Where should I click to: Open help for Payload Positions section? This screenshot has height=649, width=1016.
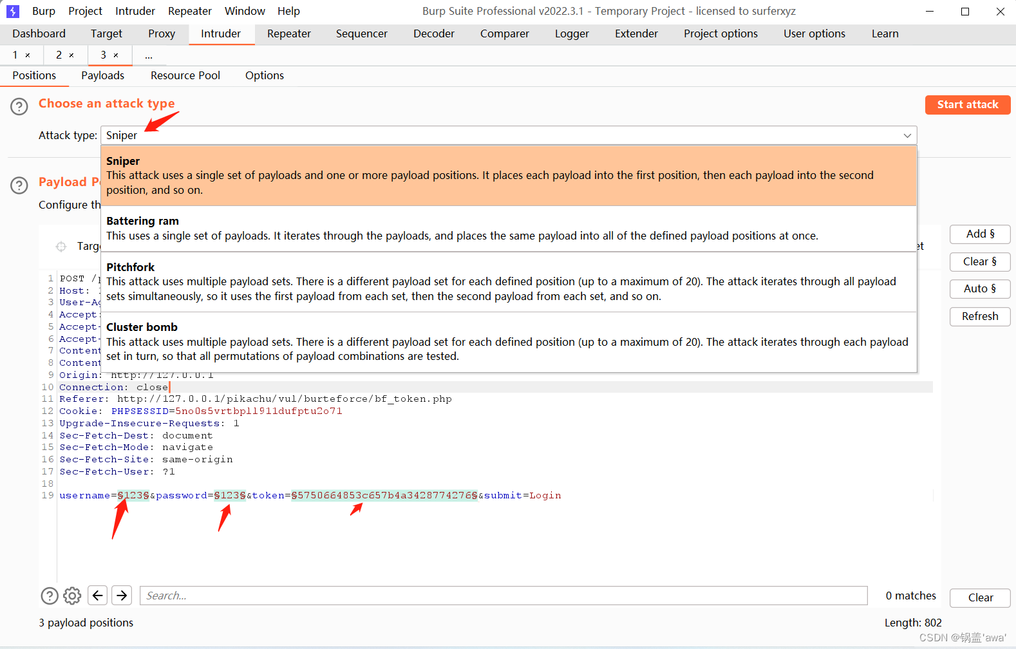click(19, 185)
